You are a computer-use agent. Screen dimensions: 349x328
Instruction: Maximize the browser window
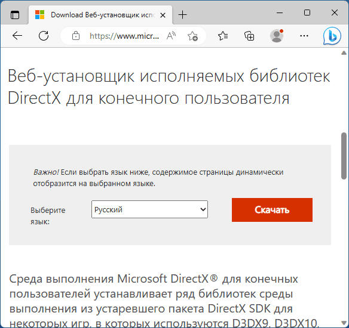(307, 13)
